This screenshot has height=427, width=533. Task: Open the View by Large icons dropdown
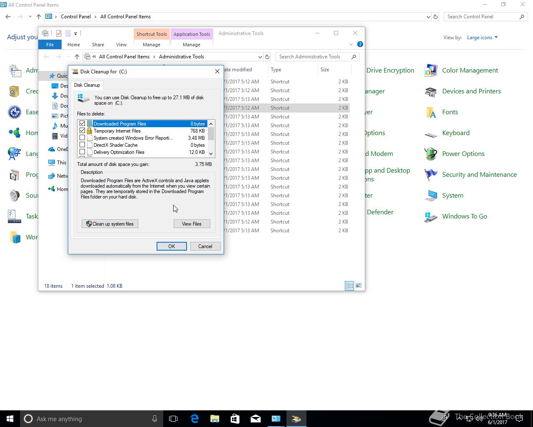pyautogui.click(x=482, y=38)
